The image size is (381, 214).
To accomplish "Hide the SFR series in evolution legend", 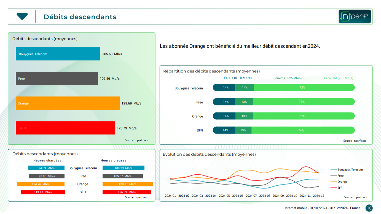I will tap(340, 188).
